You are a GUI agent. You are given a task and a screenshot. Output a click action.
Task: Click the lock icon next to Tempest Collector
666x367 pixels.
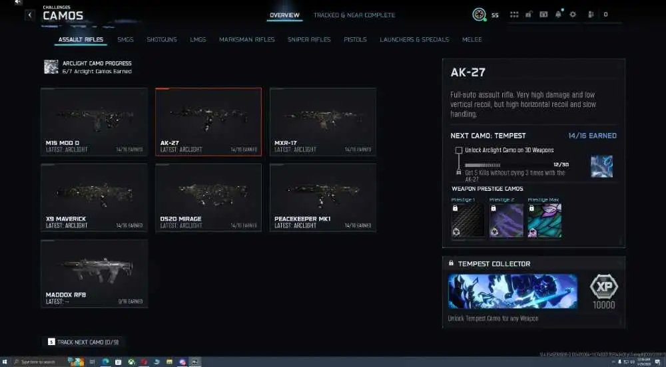[451, 263]
